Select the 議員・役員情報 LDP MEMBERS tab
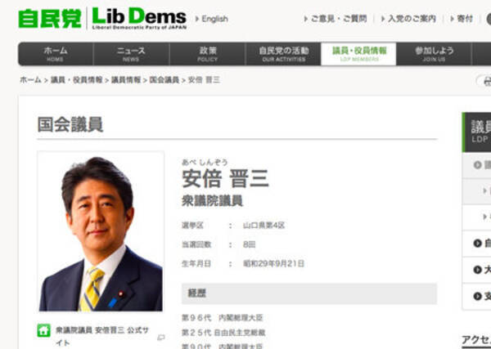Image resolution: width=491 pixels, height=349 pixels. point(359,54)
